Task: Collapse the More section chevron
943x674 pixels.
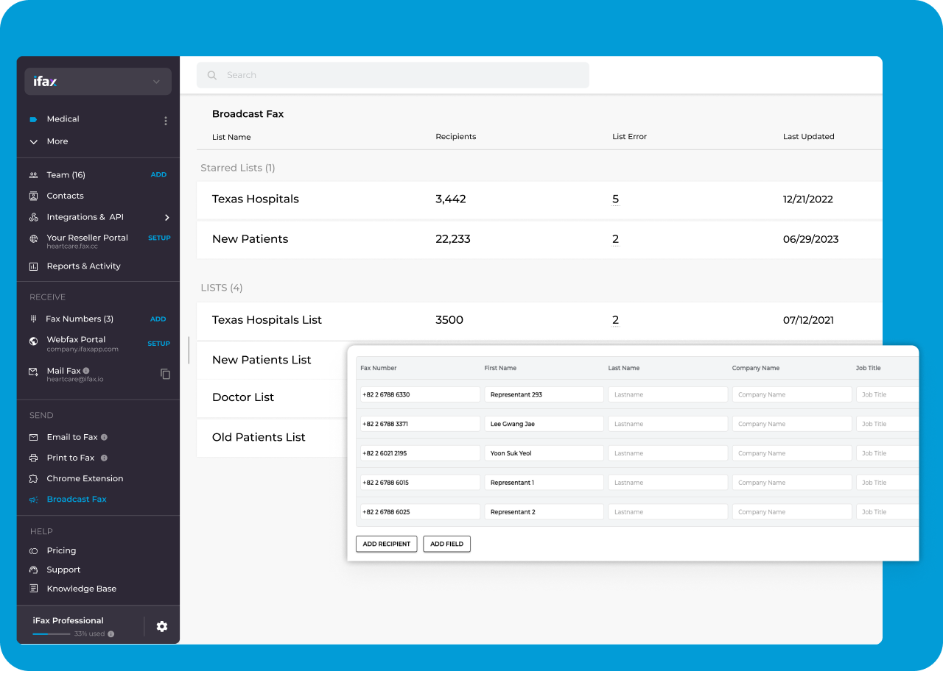Action: point(33,141)
